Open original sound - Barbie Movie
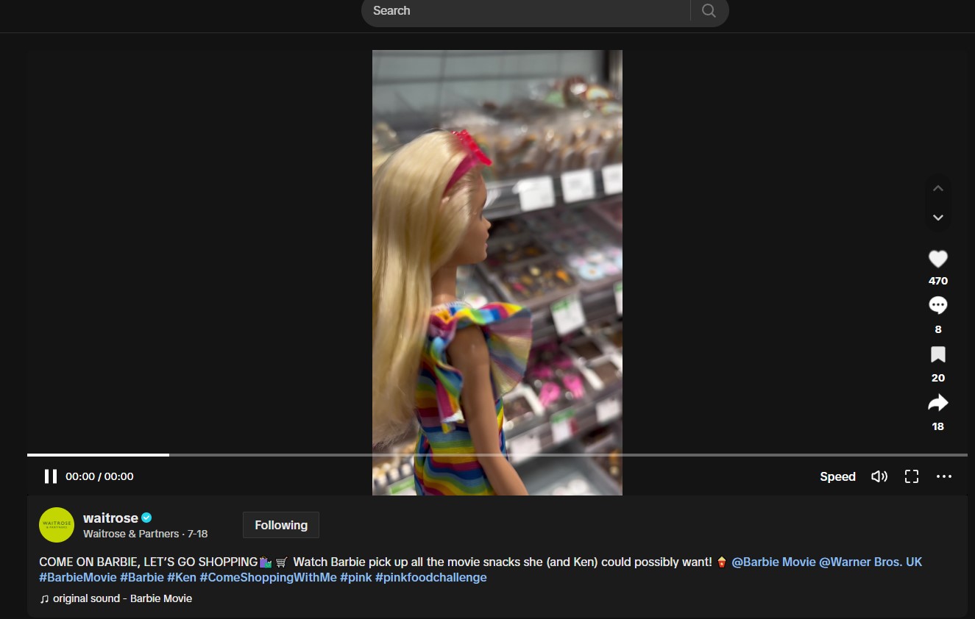The height and width of the screenshot is (619, 975). (x=116, y=598)
